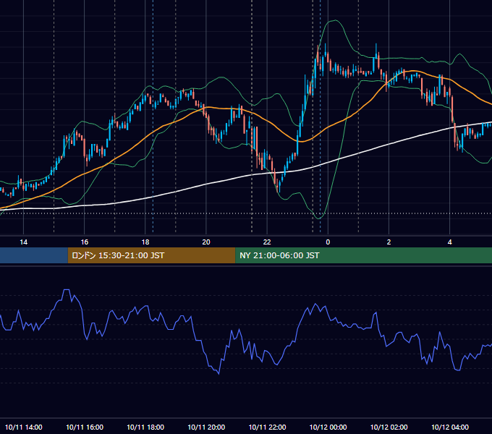This screenshot has height=434, width=492.
Task: Click the 10/11 16:00 date label
Action: point(85,427)
